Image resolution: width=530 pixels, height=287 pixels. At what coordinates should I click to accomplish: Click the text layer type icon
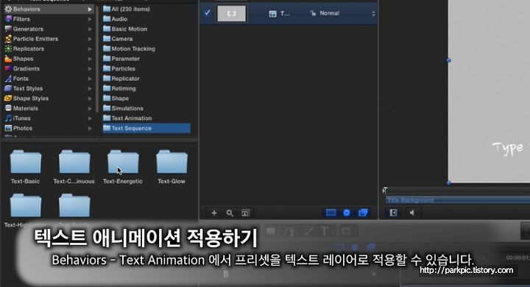[273, 13]
